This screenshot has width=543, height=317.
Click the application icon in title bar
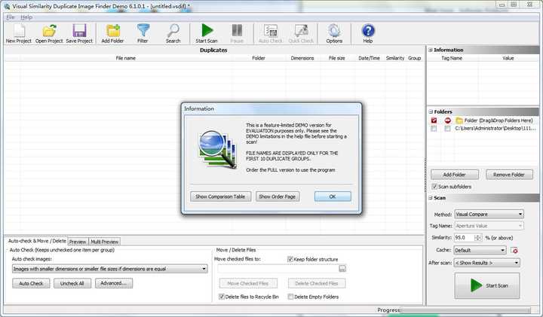click(7, 6)
